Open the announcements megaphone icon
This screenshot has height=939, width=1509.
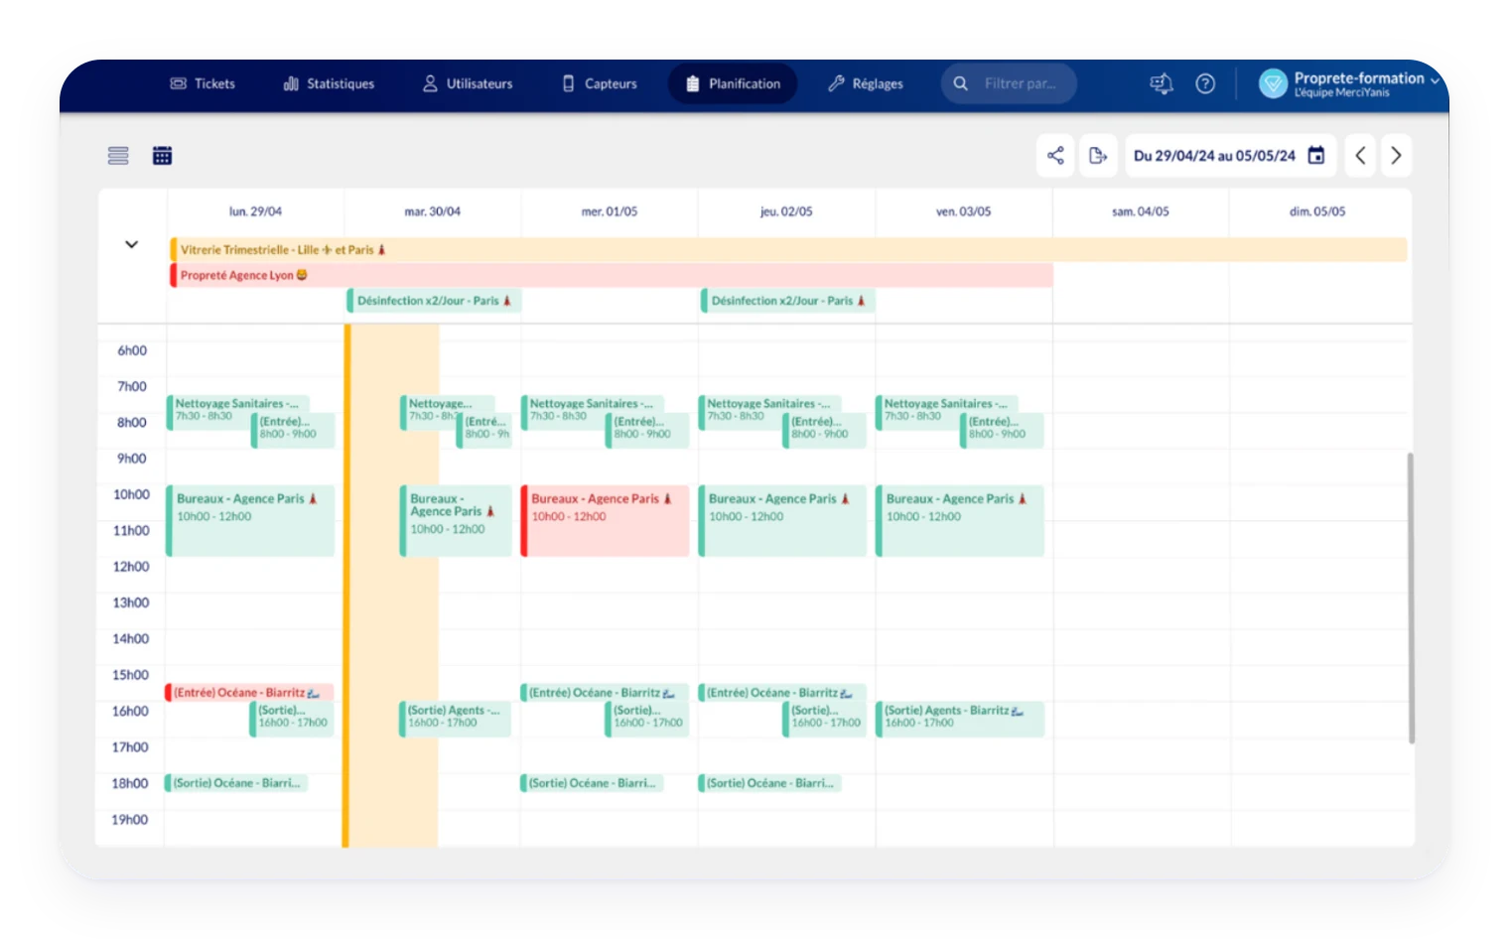tap(1162, 84)
